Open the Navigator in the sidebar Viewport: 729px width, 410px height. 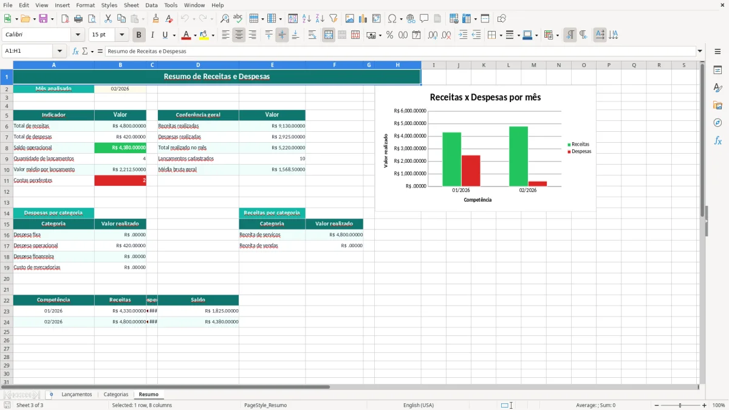[717, 123]
